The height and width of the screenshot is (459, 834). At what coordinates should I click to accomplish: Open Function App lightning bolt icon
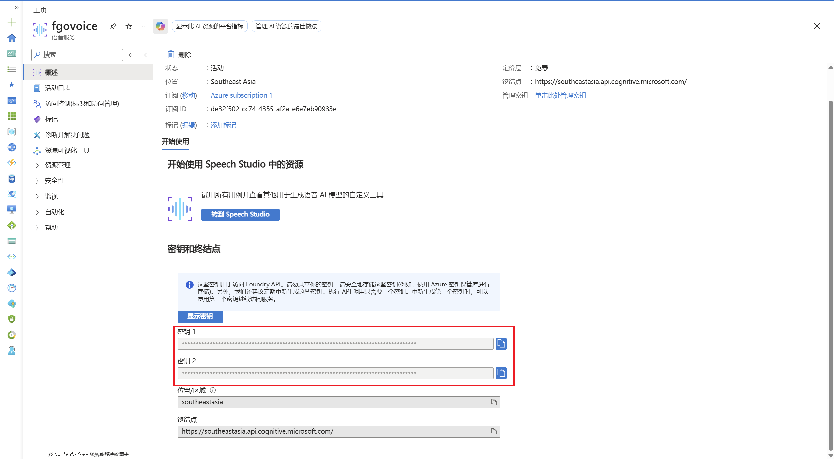click(x=12, y=163)
